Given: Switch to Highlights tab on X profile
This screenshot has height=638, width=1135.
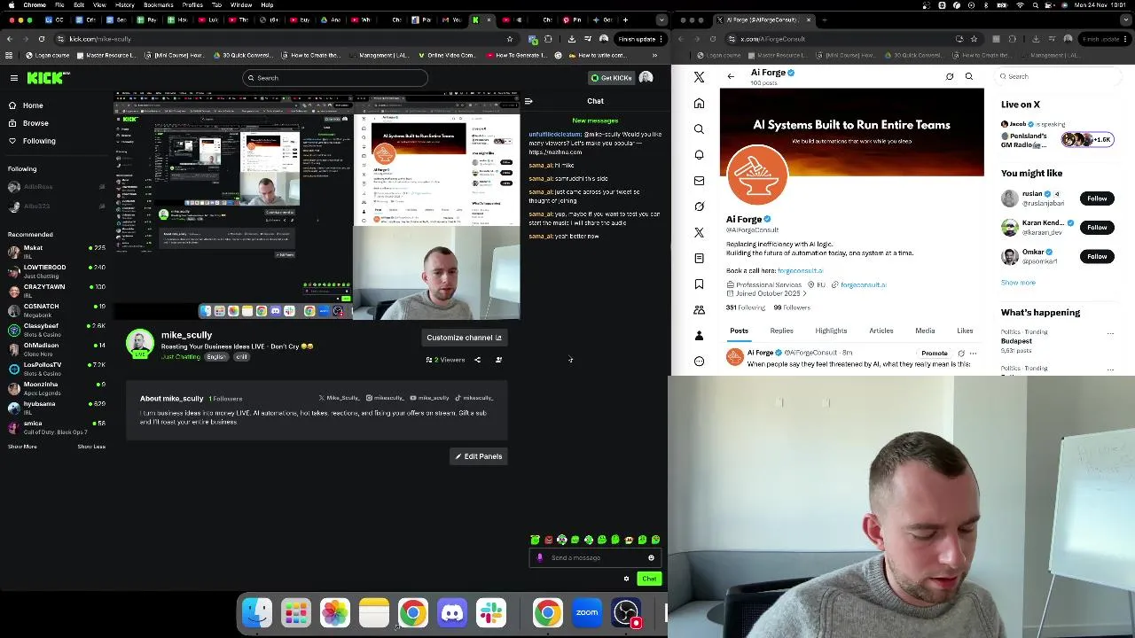Looking at the screenshot, I should click(x=831, y=331).
